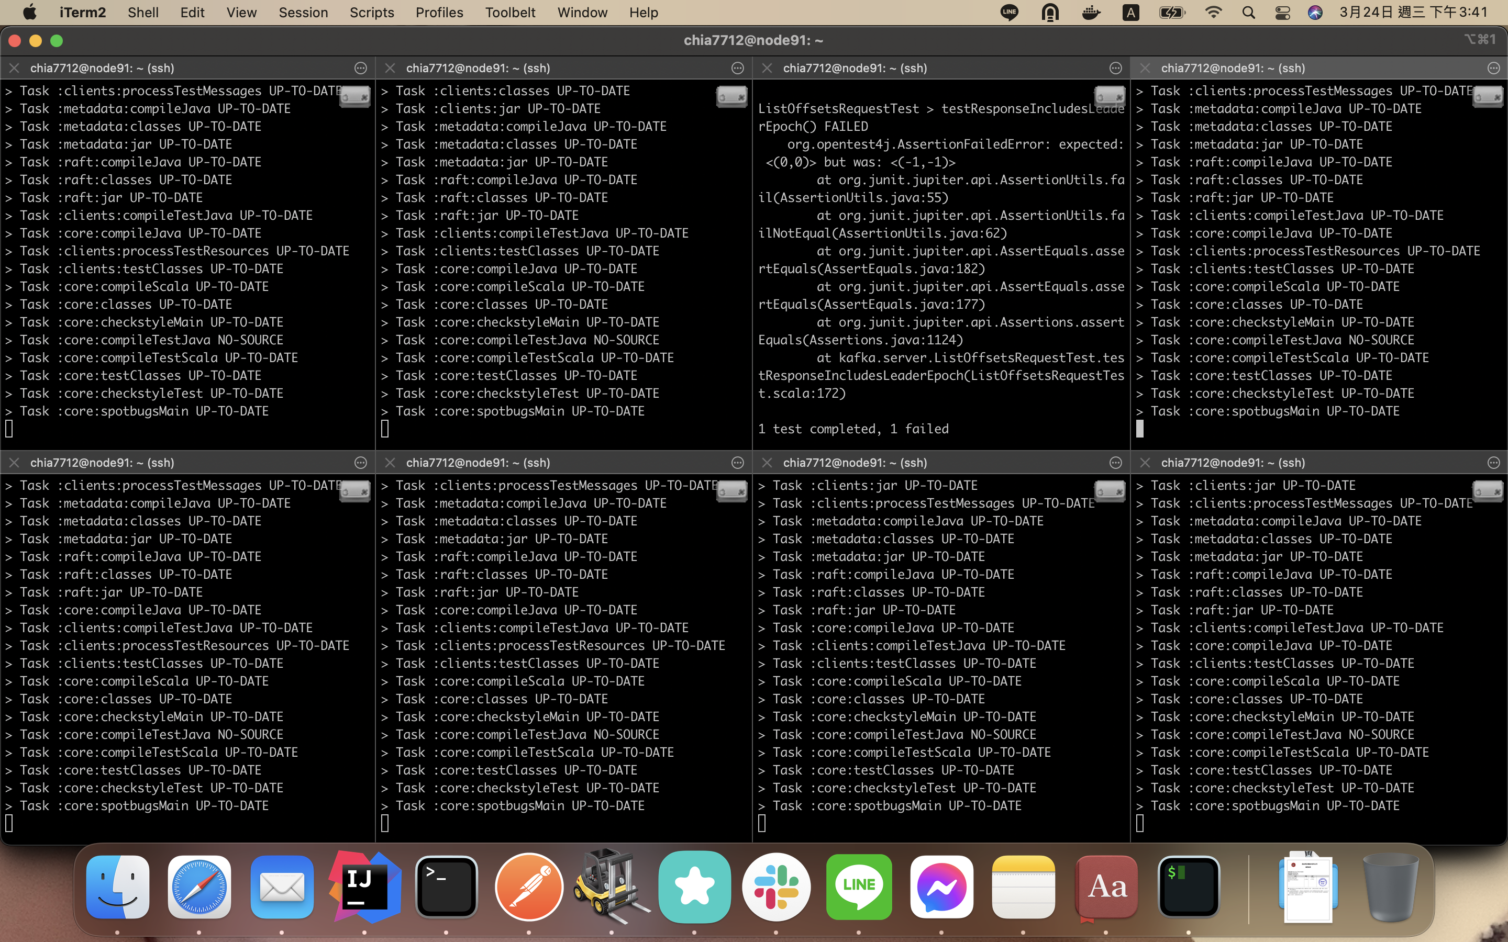Open pane options menu in top-right pane

(x=1493, y=68)
